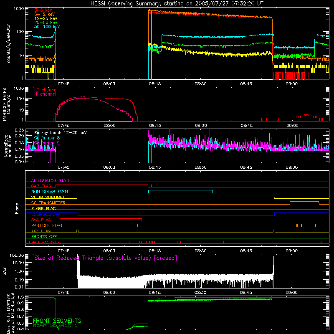Click the NON SOLAR EVENT flag label
This screenshot has height=334, width=334.
pos(51,192)
